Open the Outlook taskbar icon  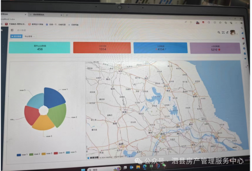point(131,167)
